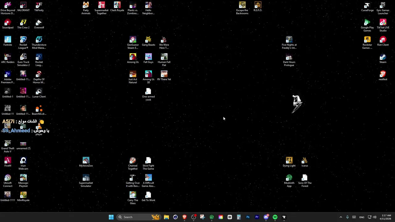This screenshot has width=395, height=222.
Task: Select the One-armed cook file icon
Action: point(148,95)
